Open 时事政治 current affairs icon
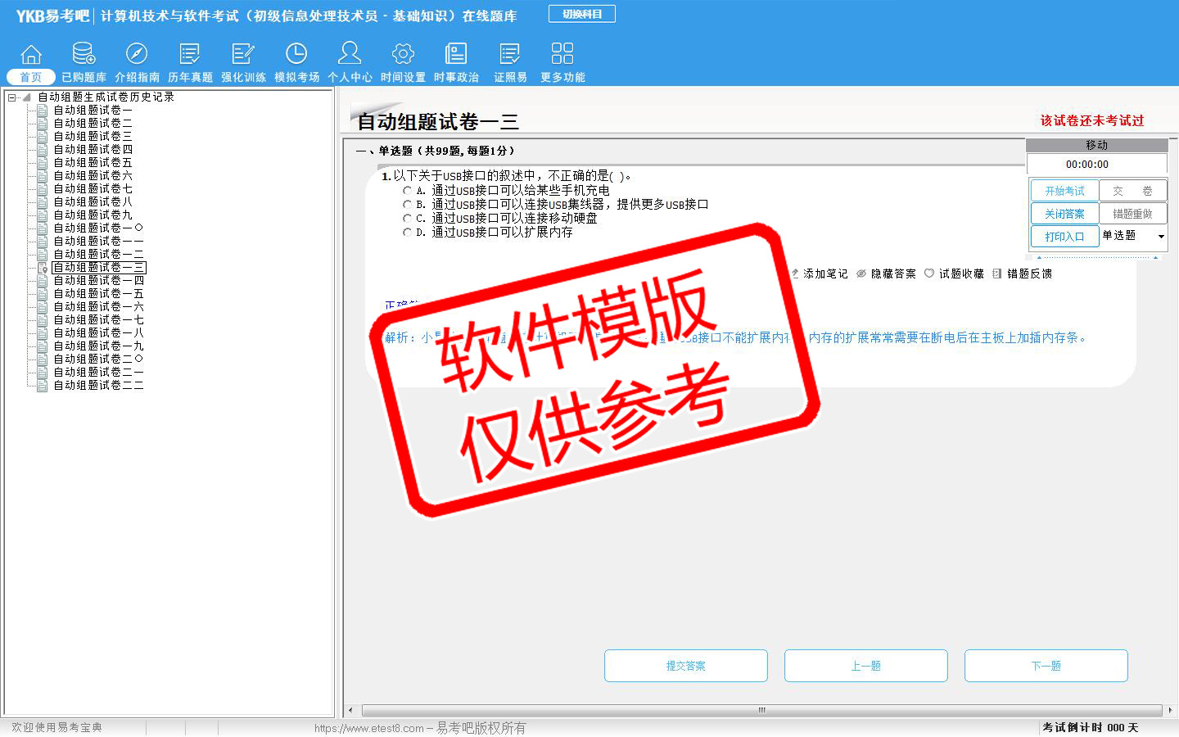Viewport: 1179px width, 737px height. coord(456,54)
